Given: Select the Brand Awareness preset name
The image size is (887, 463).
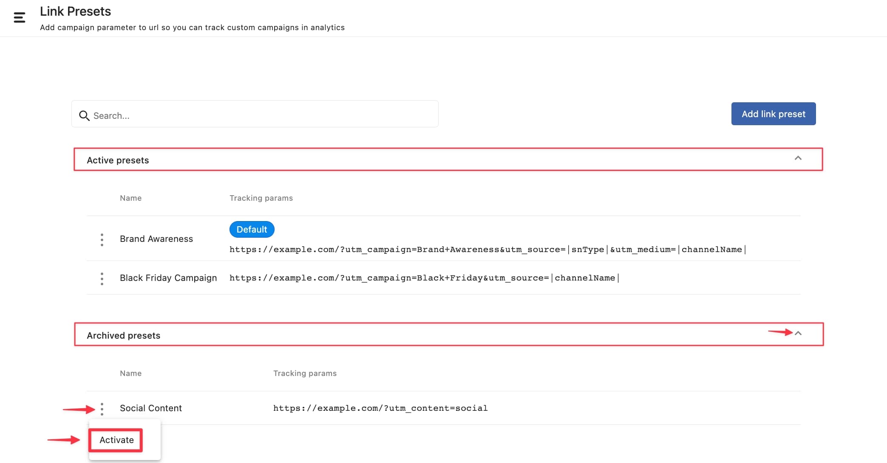Looking at the screenshot, I should 156,239.
